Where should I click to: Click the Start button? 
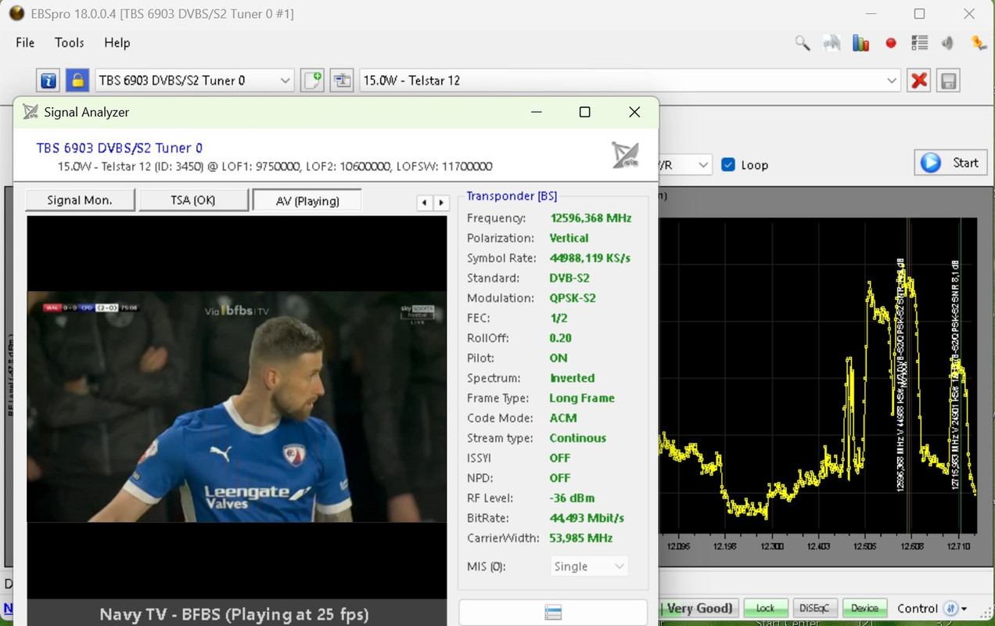coord(950,163)
